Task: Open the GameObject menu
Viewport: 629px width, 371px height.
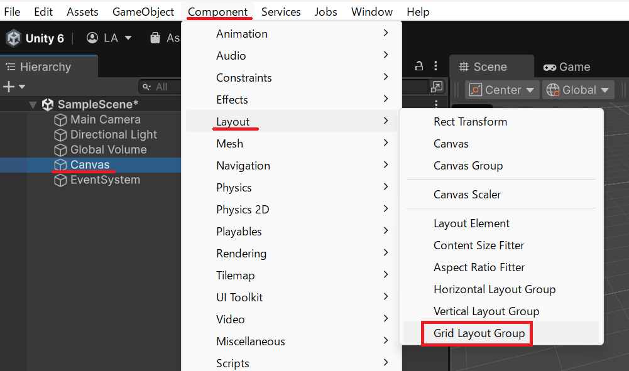Action: coord(143,12)
